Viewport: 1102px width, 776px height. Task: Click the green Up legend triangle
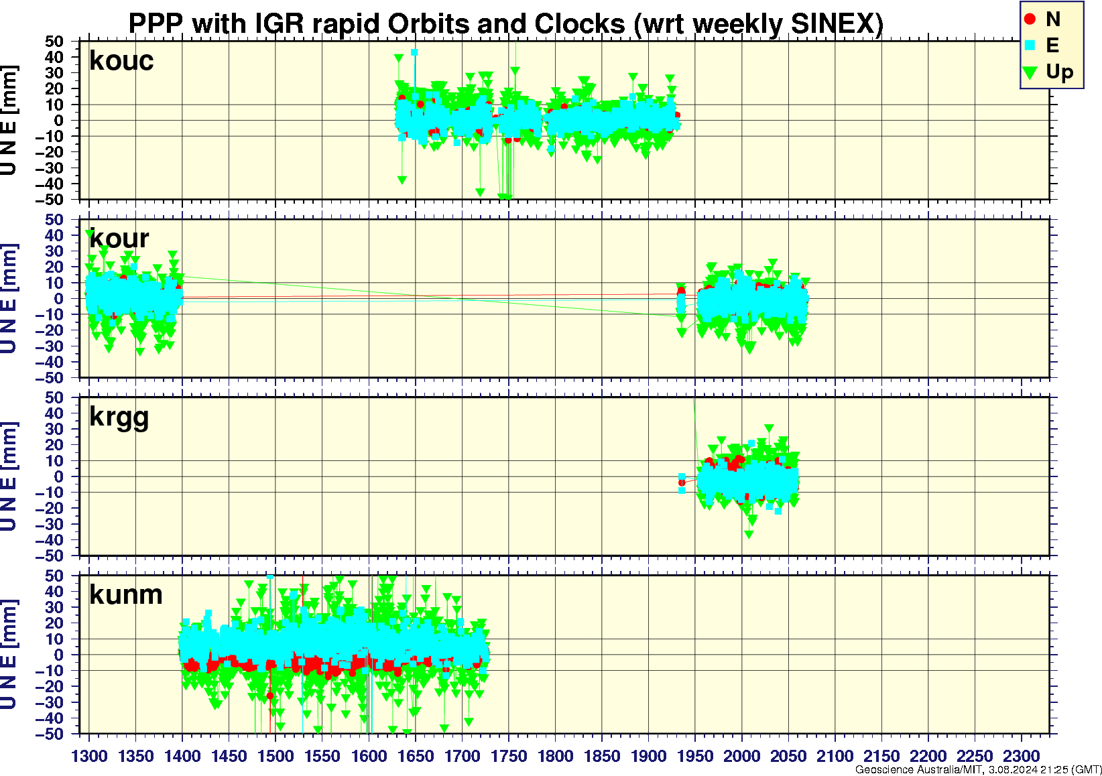click(1030, 72)
